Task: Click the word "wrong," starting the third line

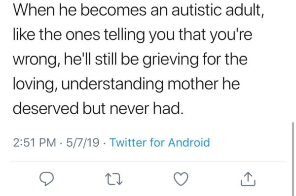Action: [36, 60]
